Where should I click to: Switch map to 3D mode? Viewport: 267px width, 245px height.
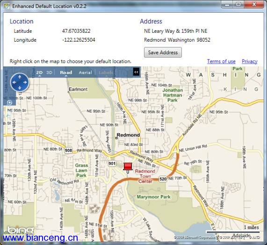tap(49, 72)
